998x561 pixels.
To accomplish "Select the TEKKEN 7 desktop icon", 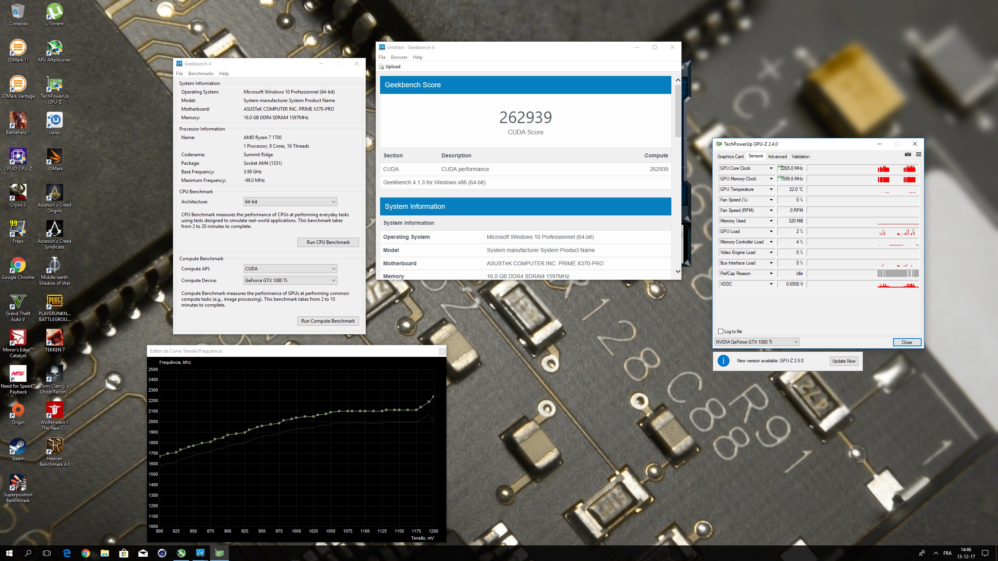I will [x=55, y=341].
